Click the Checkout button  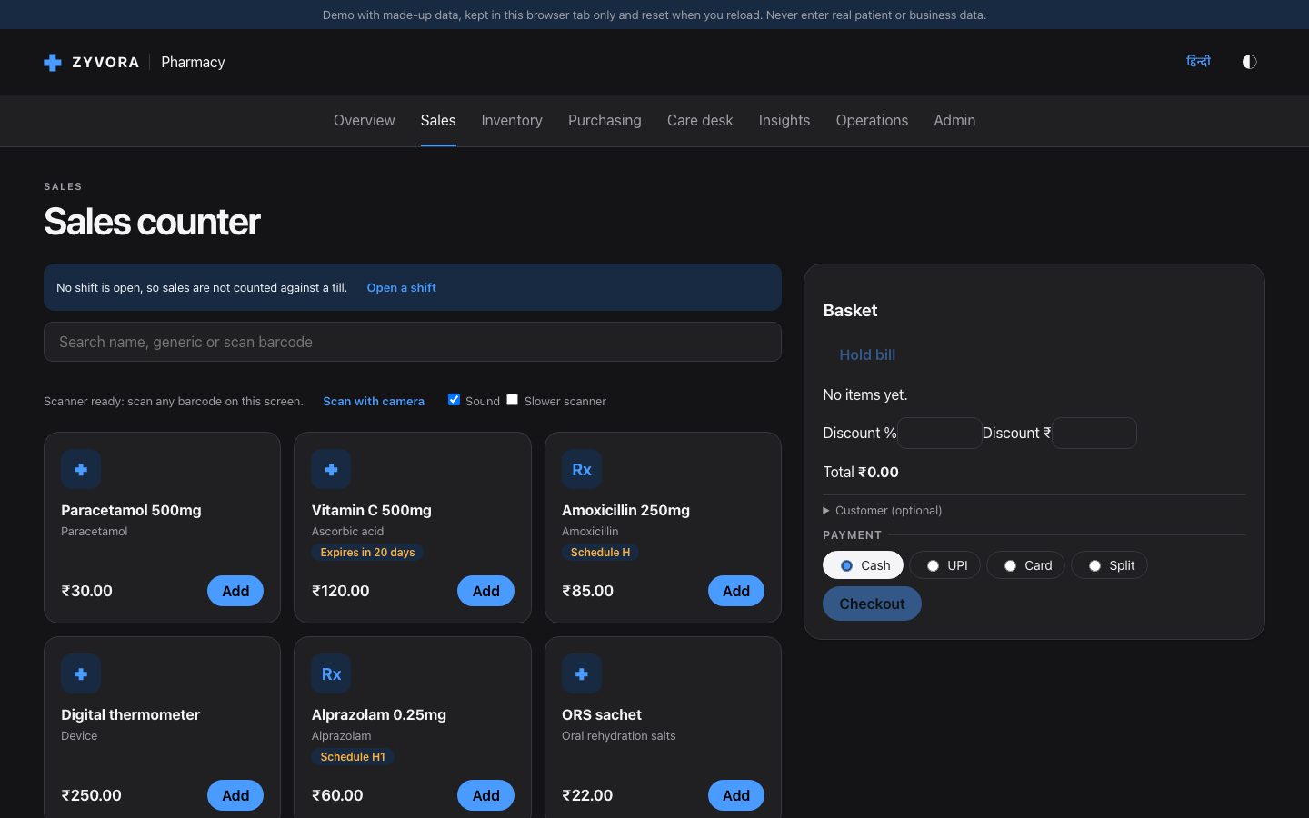[872, 604]
